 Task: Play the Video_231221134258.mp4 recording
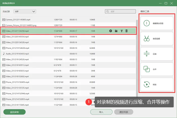click(x=110, y=31)
